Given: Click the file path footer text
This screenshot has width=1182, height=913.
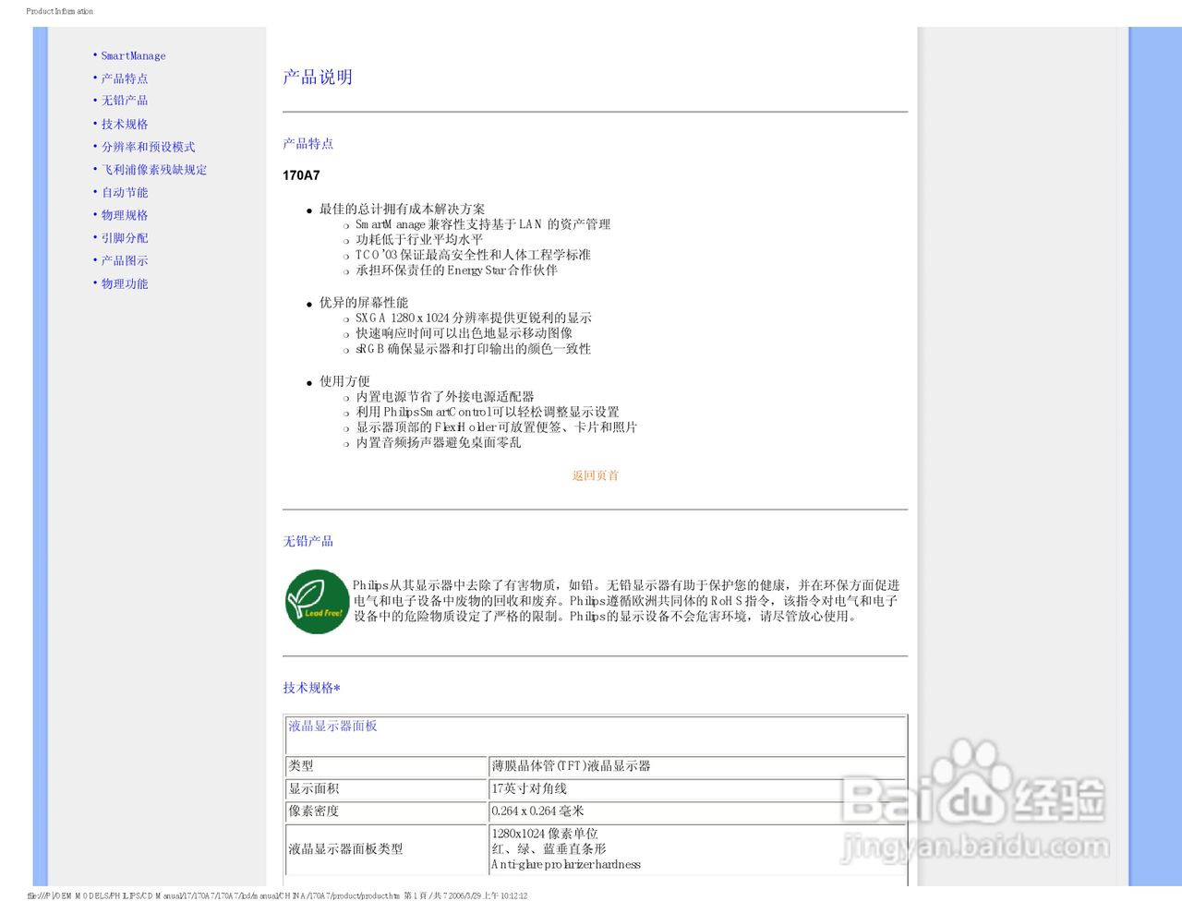Looking at the screenshot, I should [x=277, y=895].
